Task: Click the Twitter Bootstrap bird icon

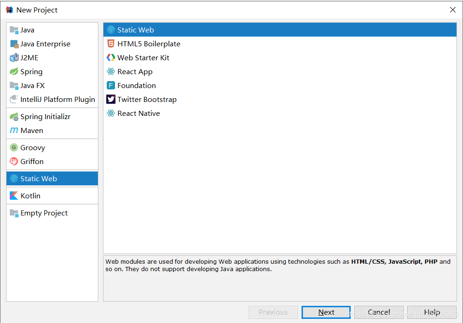Action: (111, 100)
